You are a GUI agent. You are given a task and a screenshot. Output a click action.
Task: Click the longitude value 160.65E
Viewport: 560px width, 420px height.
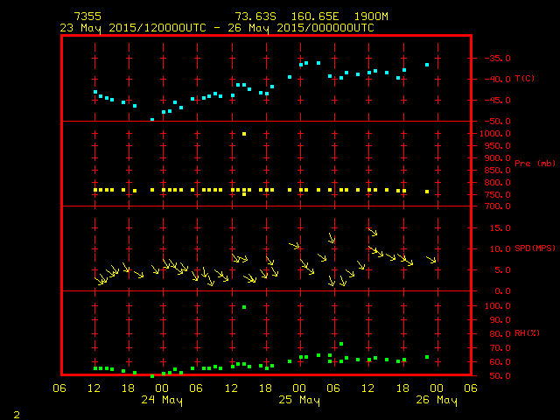315,17
